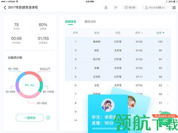This screenshot has width=178, height=133.
Task: Open details chevron for 张付奇 row
Action: click(x=168, y=59)
